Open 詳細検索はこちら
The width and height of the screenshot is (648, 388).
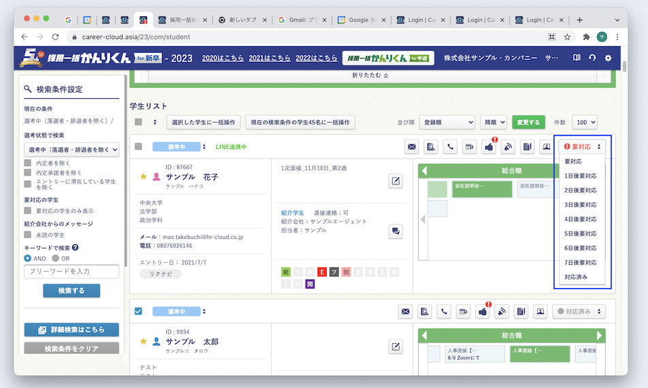pyautogui.click(x=71, y=329)
